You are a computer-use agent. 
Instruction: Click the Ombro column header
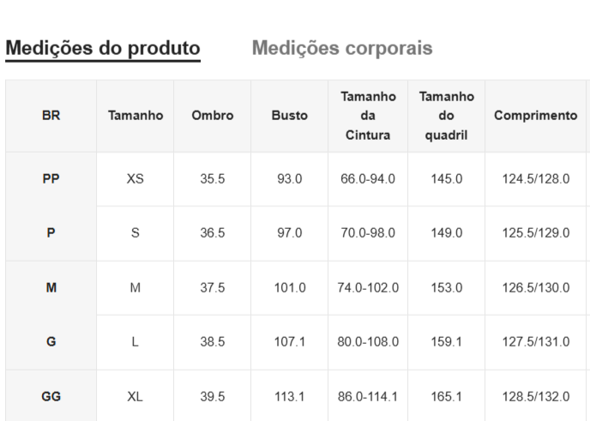pyautogui.click(x=213, y=116)
